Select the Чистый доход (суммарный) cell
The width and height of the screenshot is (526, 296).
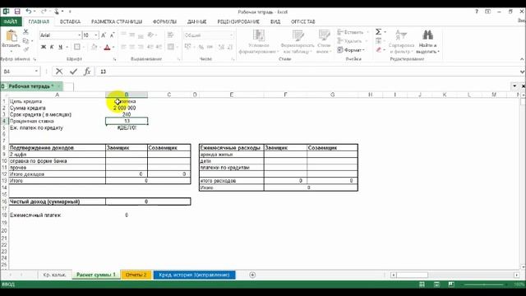point(57,201)
